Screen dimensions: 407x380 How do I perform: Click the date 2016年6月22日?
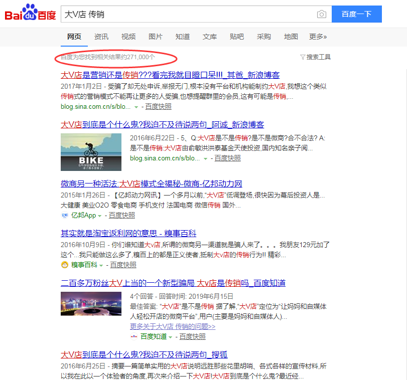153,138
